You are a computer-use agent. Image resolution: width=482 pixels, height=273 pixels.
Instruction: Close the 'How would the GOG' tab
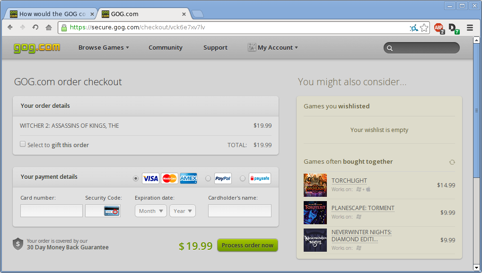point(92,14)
